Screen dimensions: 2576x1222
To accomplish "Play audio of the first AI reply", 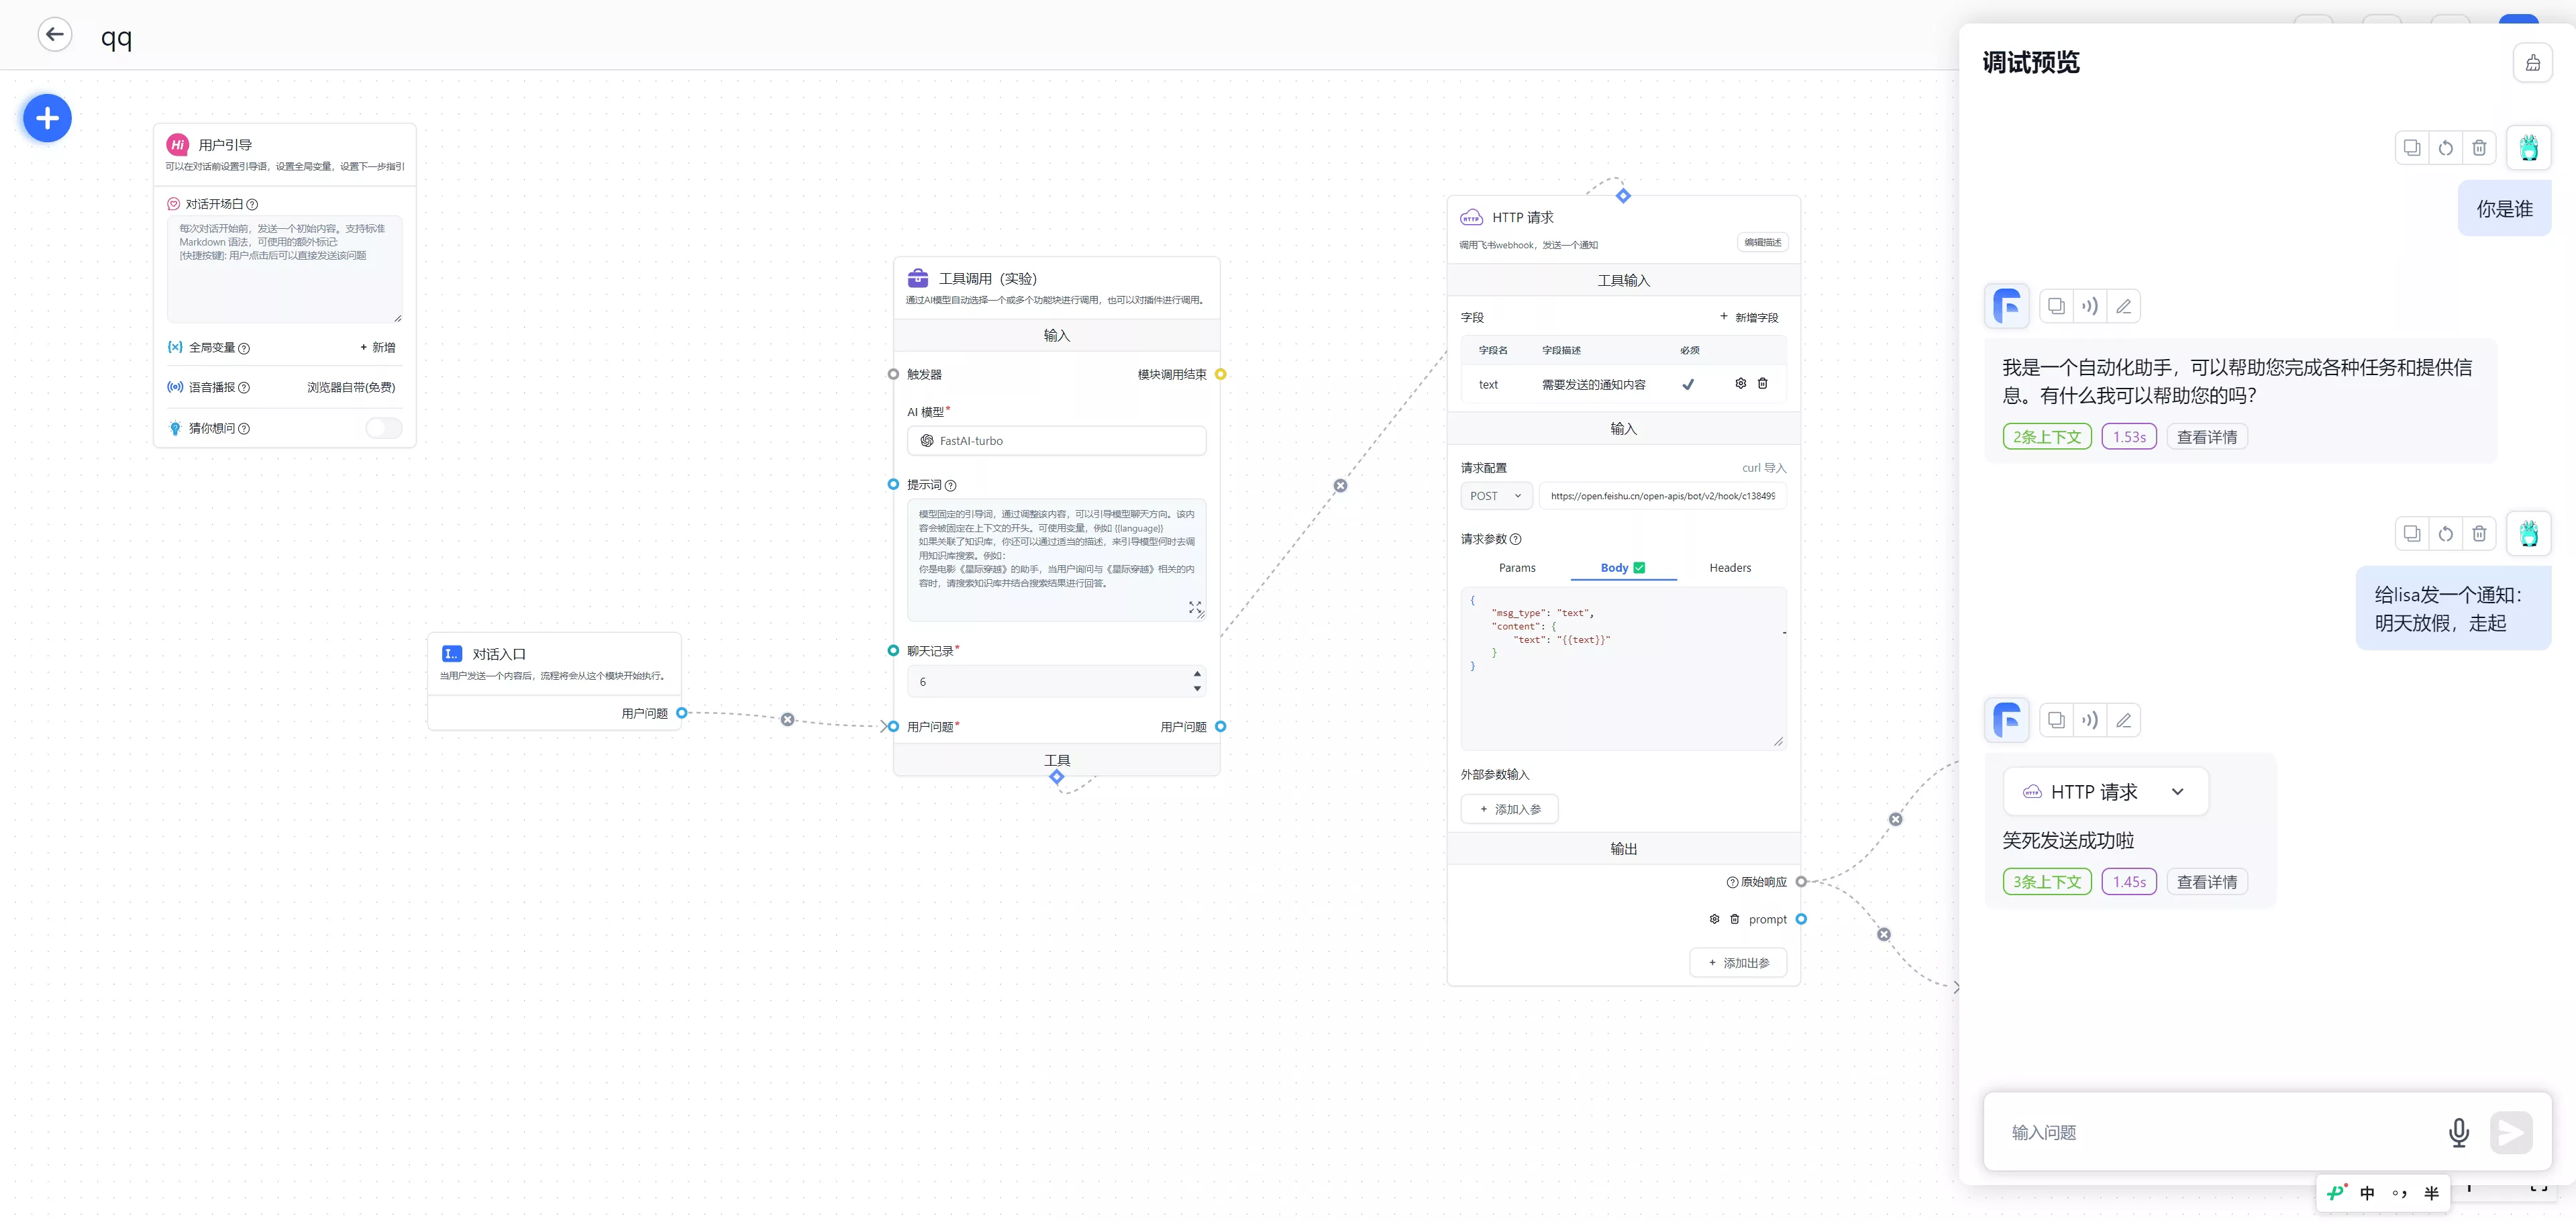I will pyautogui.click(x=2090, y=307).
